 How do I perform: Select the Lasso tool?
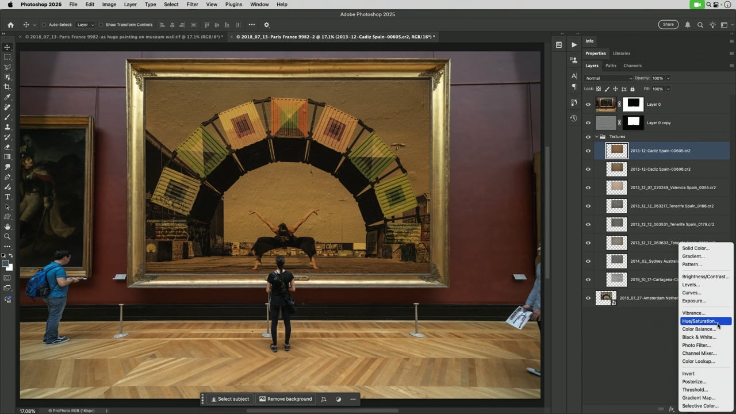point(7,67)
